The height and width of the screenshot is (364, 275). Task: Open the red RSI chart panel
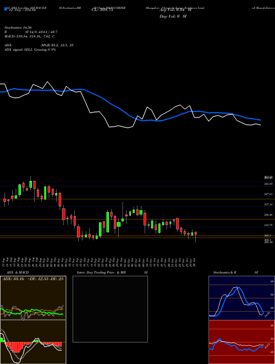point(241,342)
